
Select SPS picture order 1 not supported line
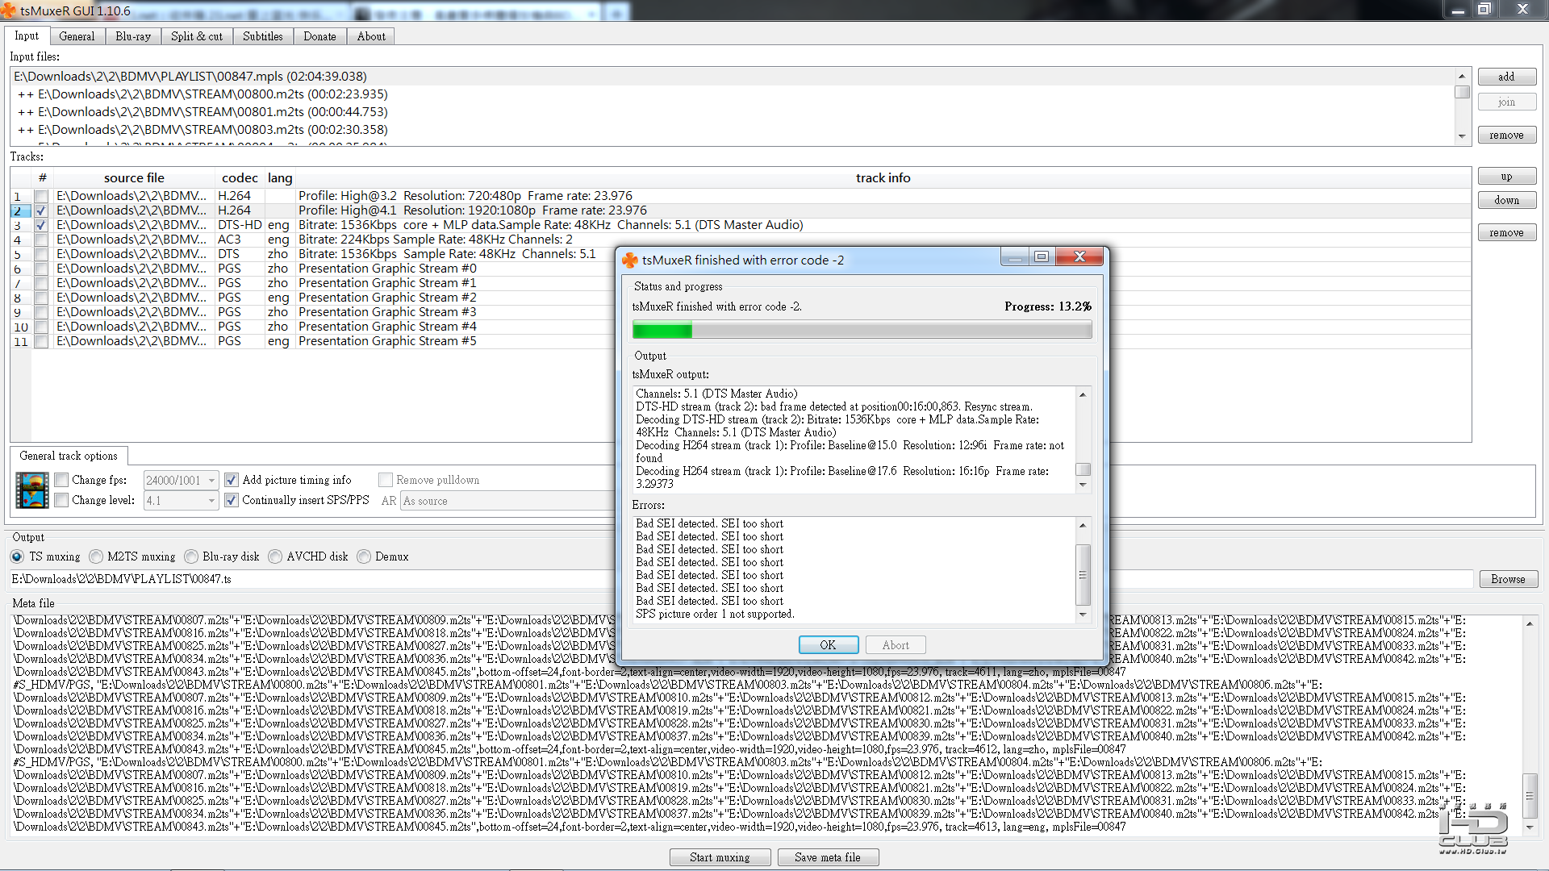click(x=715, y=614)
